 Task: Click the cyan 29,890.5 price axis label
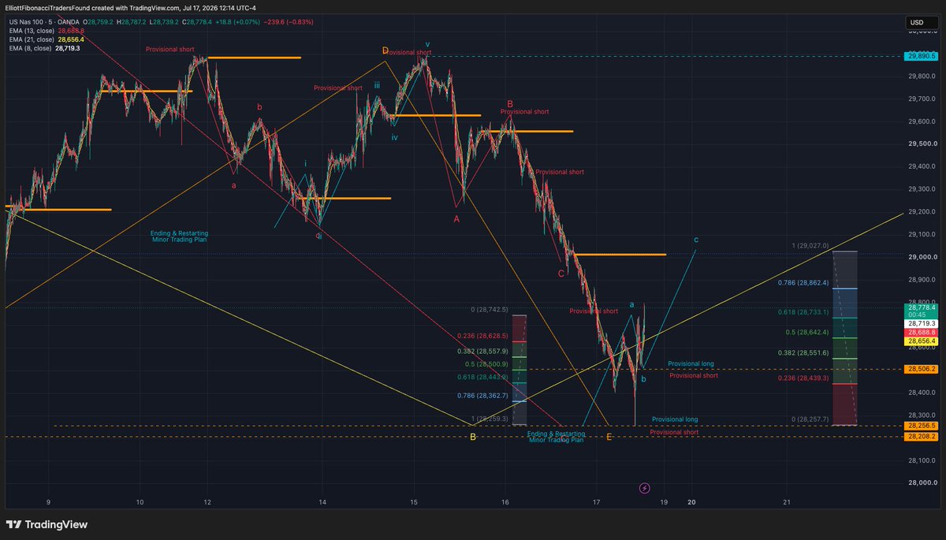[x=921, y=56]
